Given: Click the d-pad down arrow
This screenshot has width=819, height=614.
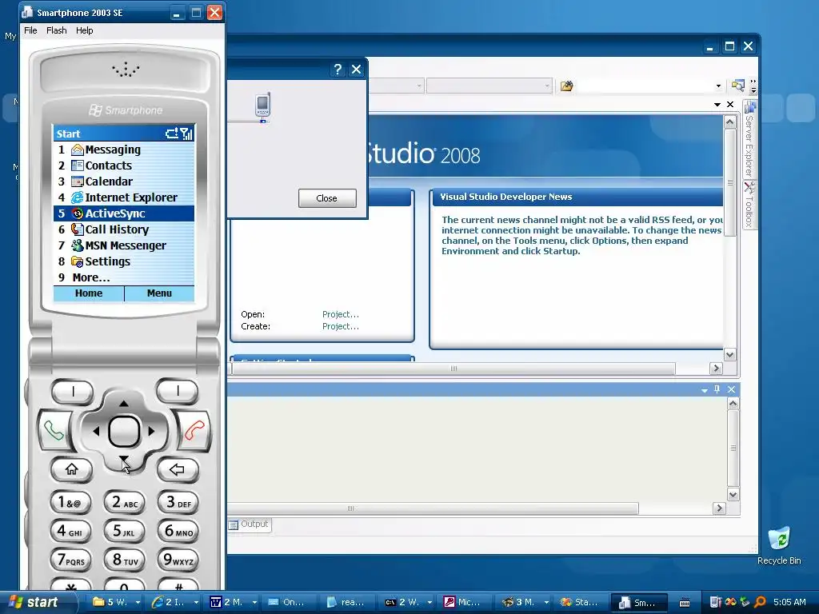Looking at the screenshot, I should coord(124,460).
